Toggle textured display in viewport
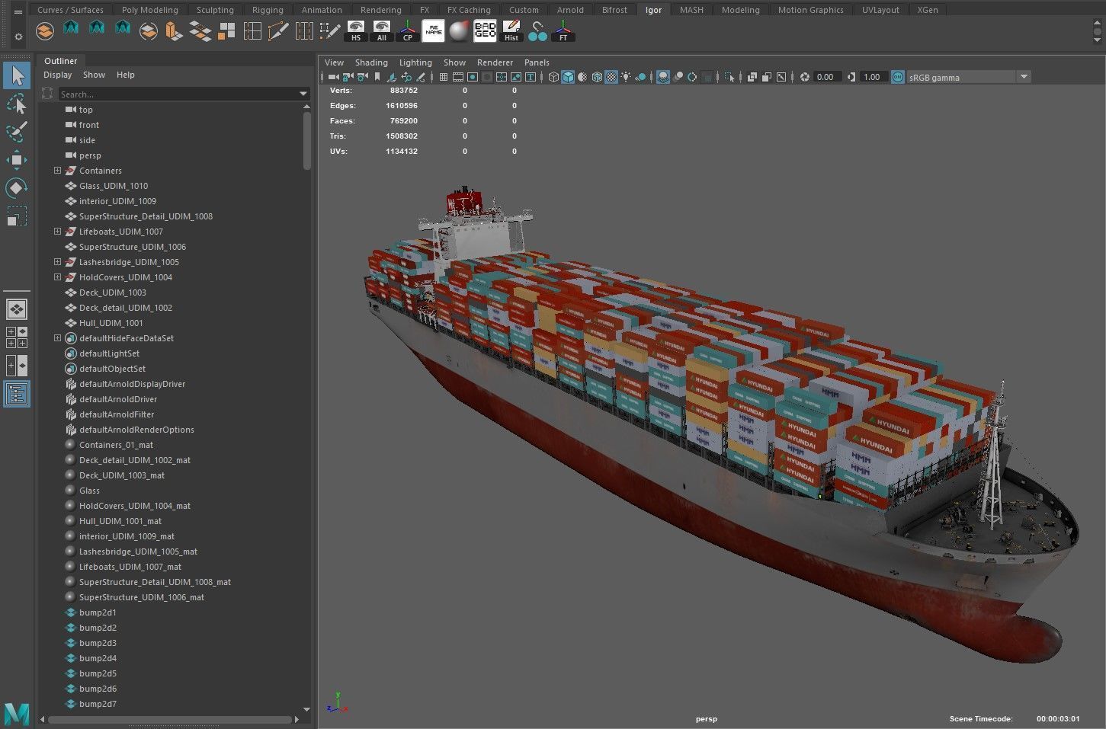This screenshot has height=729, width=1106. [611, 77]
